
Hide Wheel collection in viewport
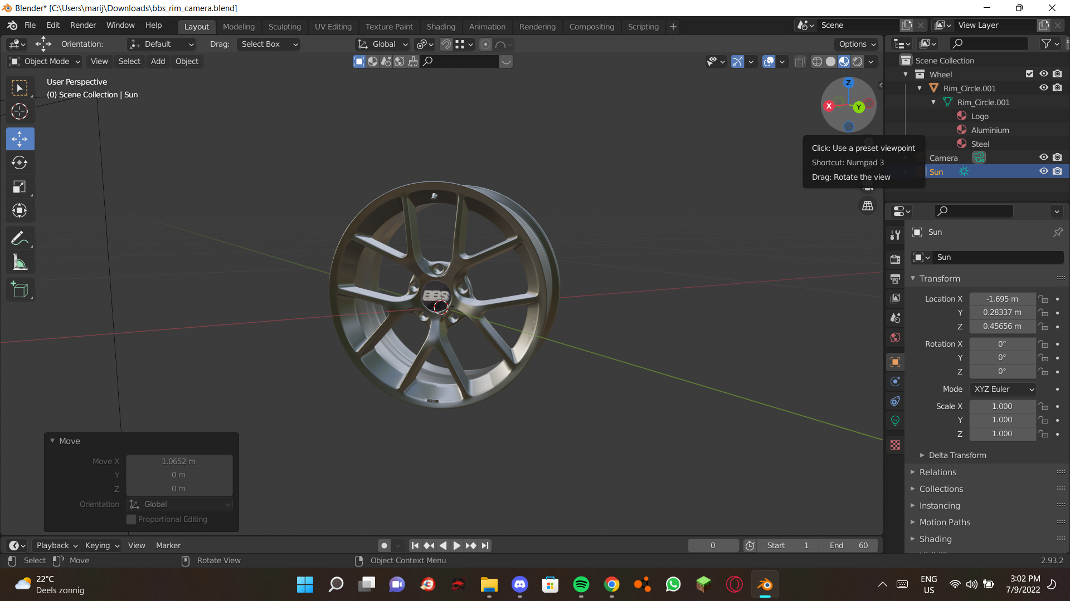(1044, 74)
